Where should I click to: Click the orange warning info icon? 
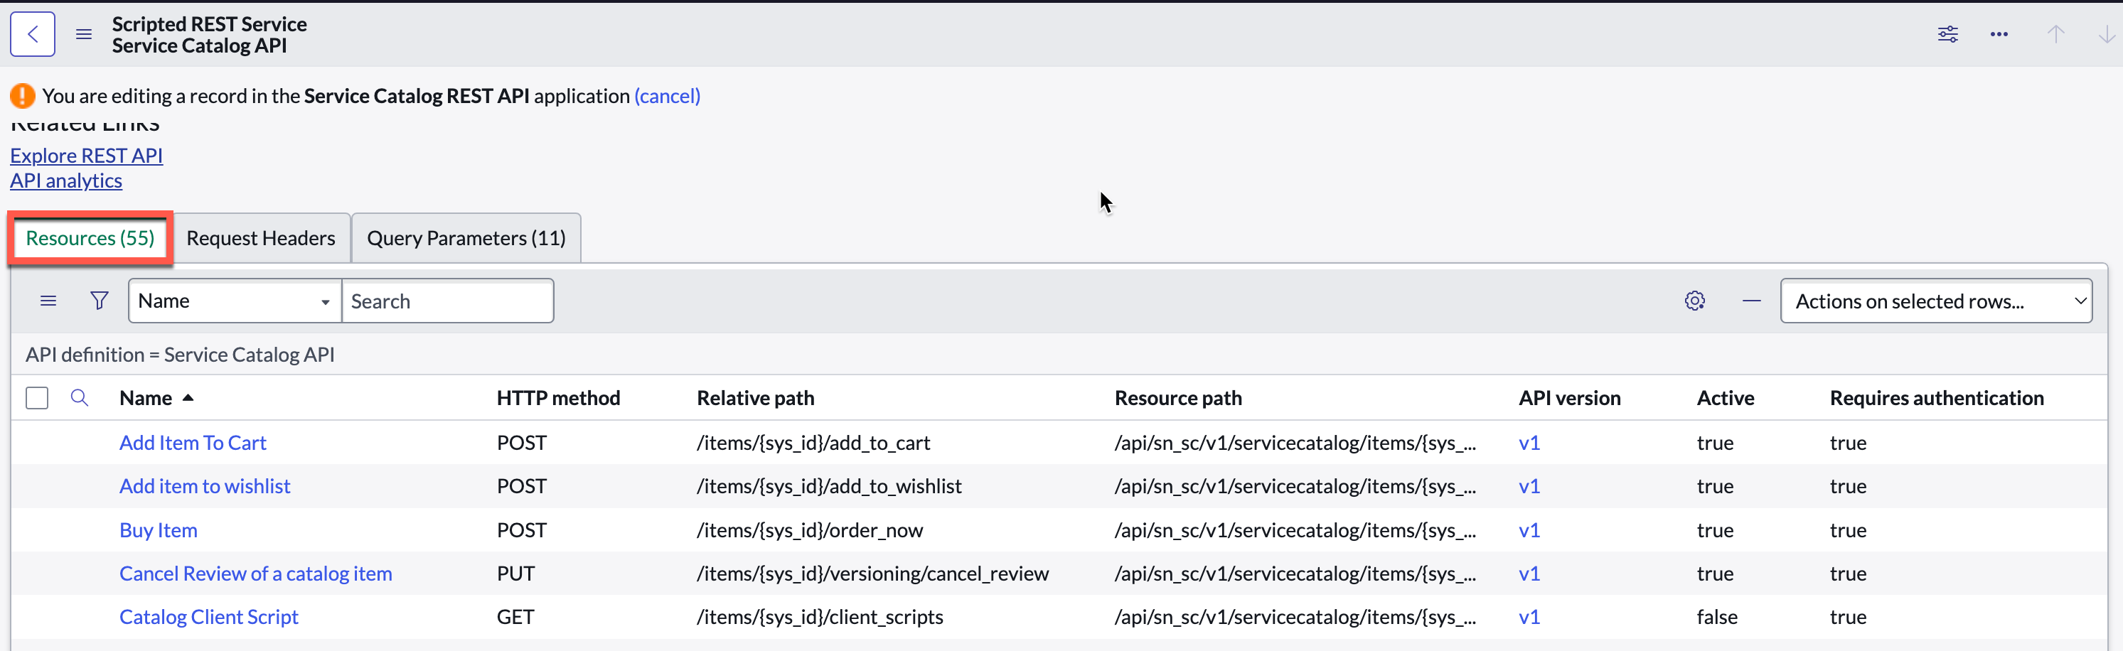[x=22, y=96]
